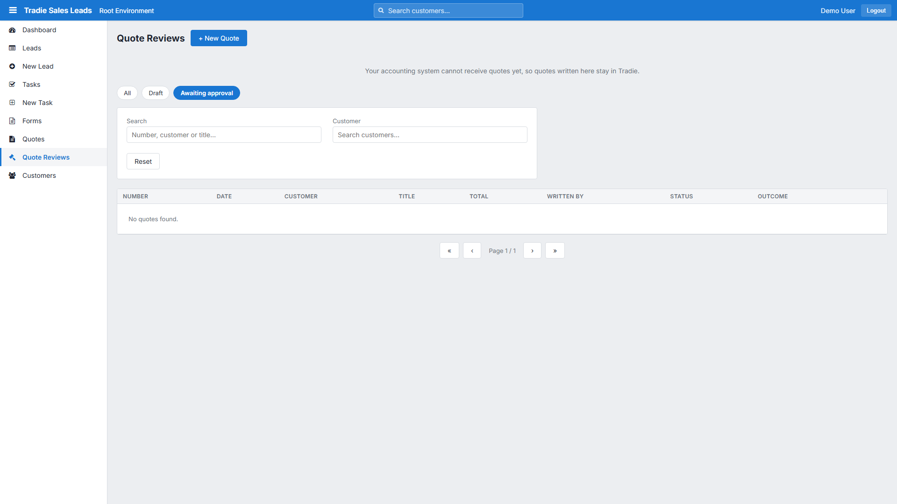Click the Forms document icon
This screenshot has width=897, height=504.
point(12,121)
